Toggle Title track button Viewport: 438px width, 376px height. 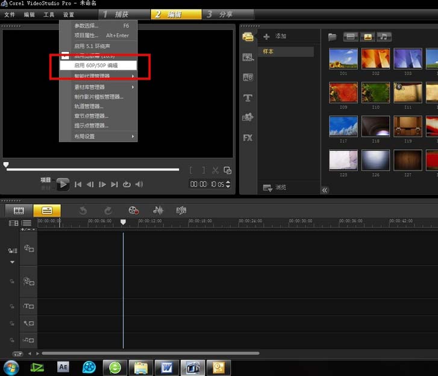click(29, 306)
